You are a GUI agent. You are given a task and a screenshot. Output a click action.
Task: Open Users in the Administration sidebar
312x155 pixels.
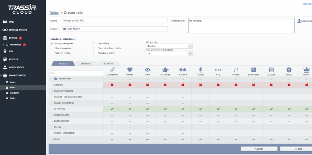pyautogui.click(x=13, y=82)
